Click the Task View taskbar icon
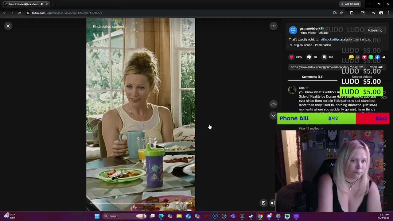 tap(152, 216)
